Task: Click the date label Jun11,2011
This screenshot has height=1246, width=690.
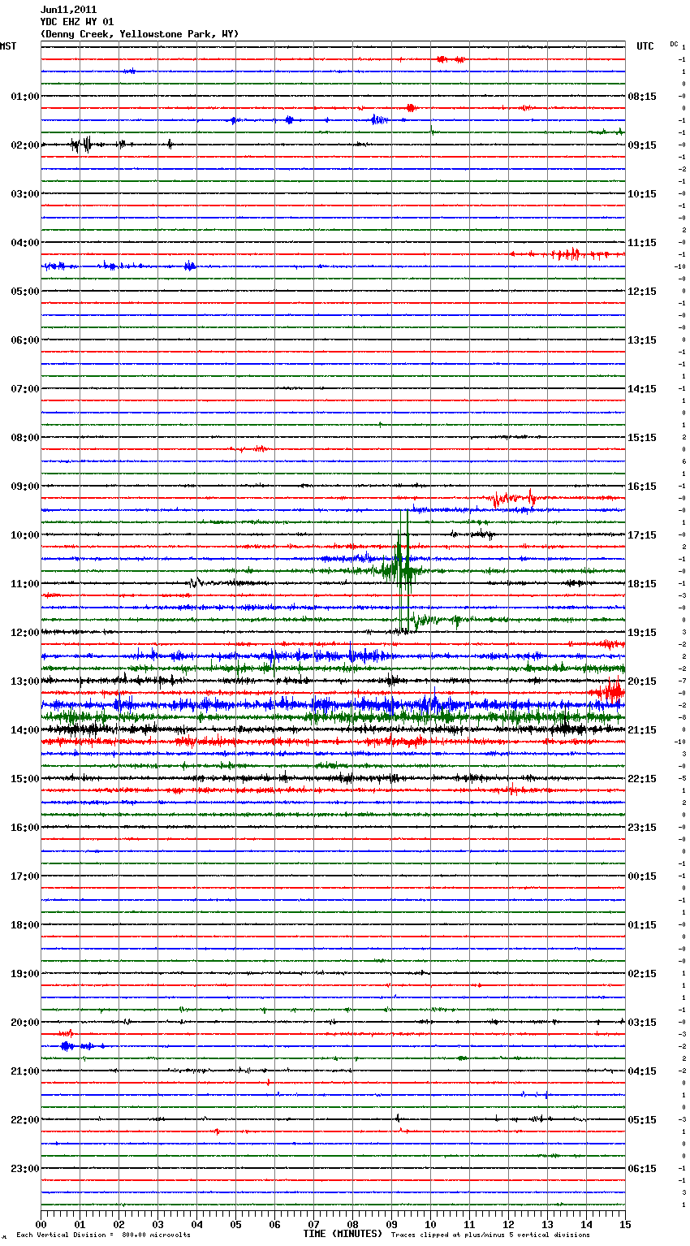Action: click(x=68, y=10)
